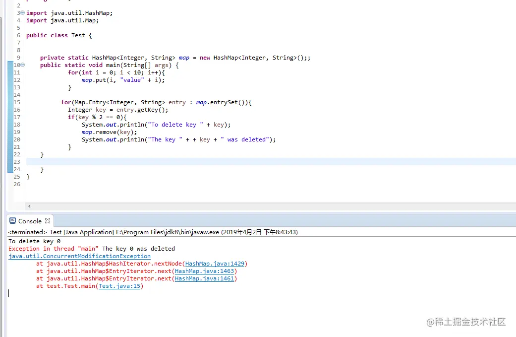The image size is (516, 337).
Task: Open the Test.java:15 stack trace link
Action: [x=119, y=286]
